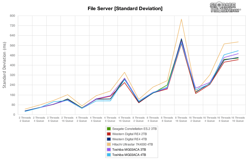Click WD RE4 2TB red endpoint at 16 Threads 16 Queue

click(x=238, y=60)
